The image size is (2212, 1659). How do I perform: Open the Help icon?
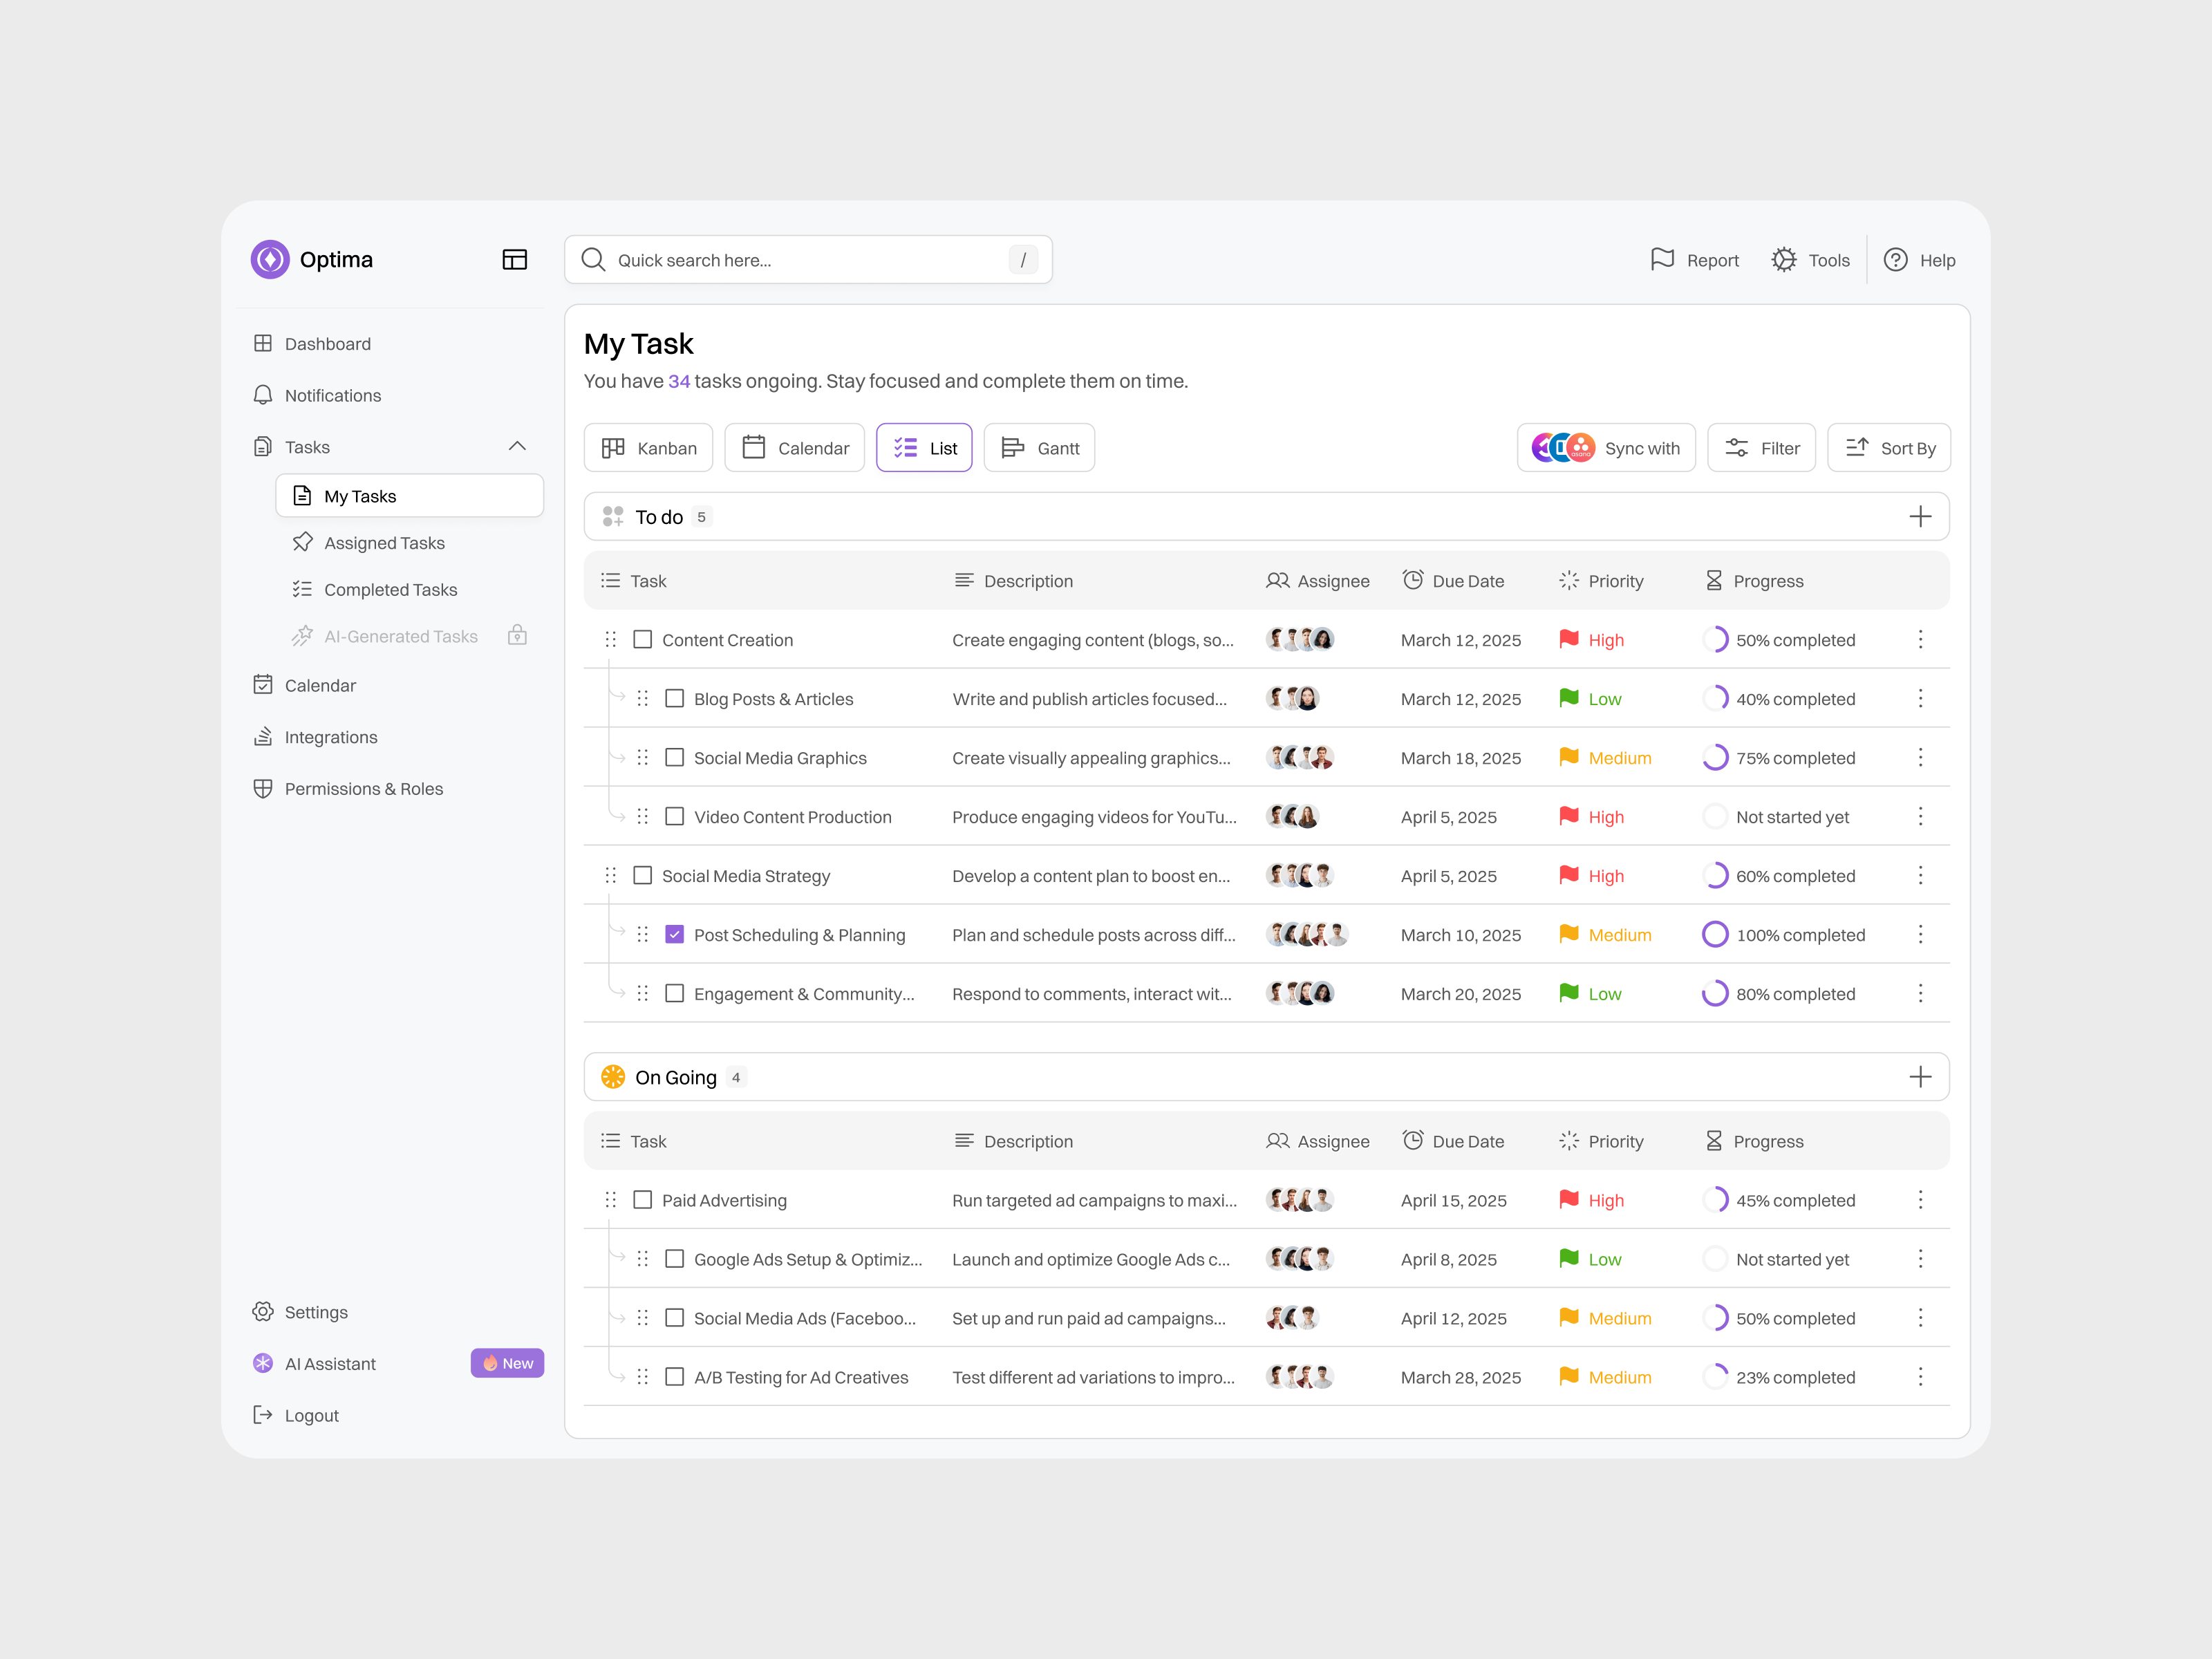click(x=1895, y=259)
